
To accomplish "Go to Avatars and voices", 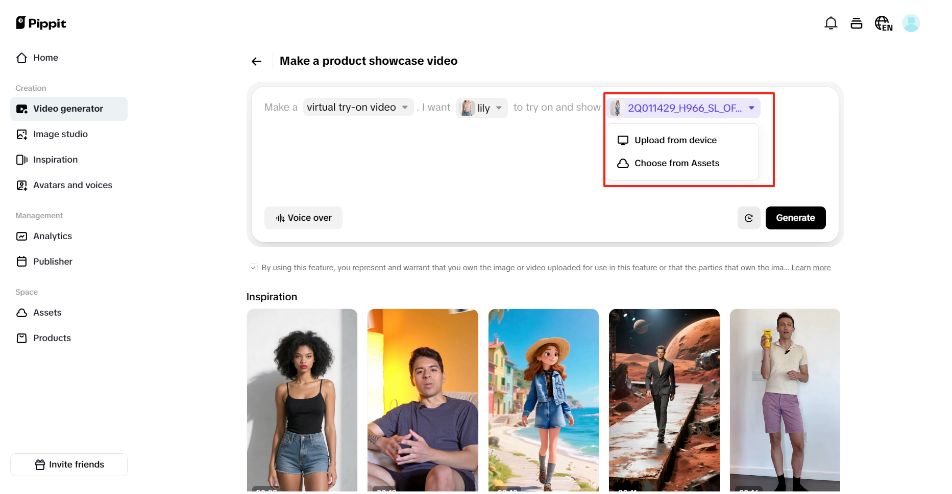I will coord(72,185).
